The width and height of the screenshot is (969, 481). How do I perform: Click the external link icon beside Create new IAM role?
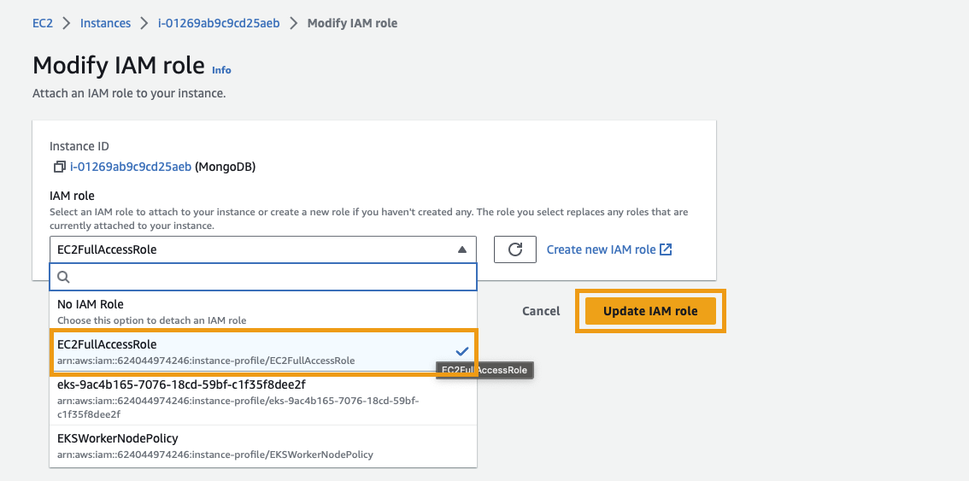667,249
